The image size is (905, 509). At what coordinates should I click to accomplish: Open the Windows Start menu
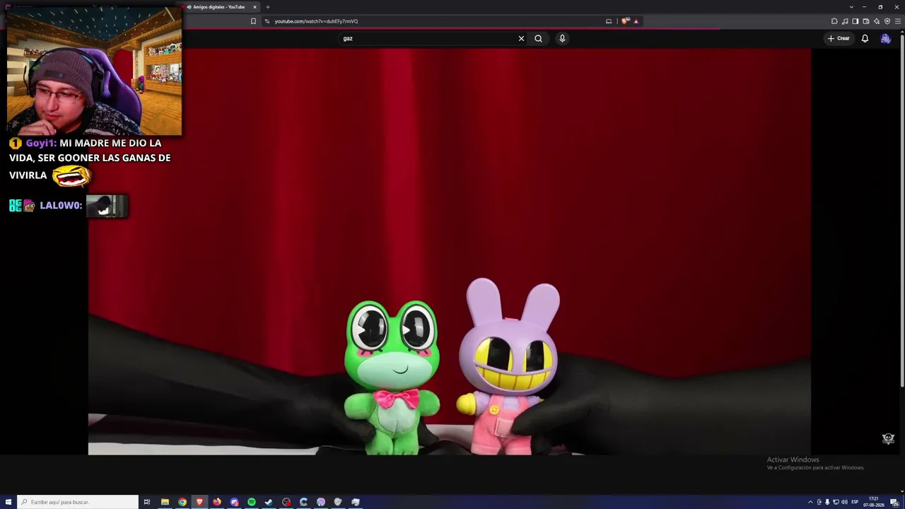(8, 502)
